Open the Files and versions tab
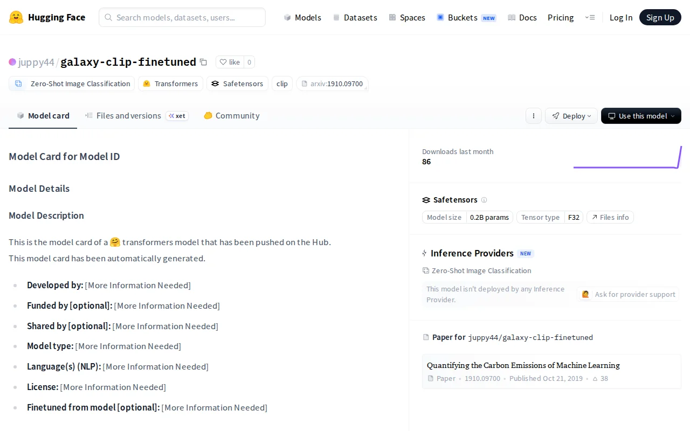690x431 pixels. pyautogui.click(x=136, y=116)
